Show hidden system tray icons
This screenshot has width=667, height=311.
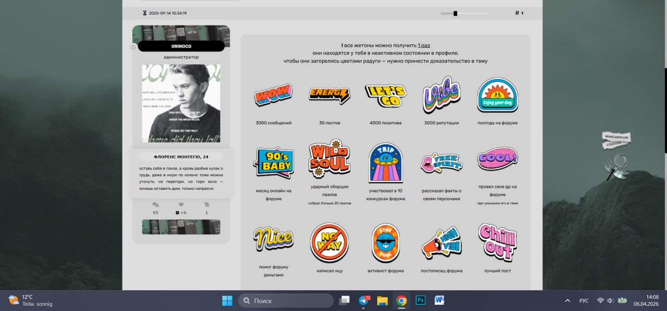tap(567, 301)
